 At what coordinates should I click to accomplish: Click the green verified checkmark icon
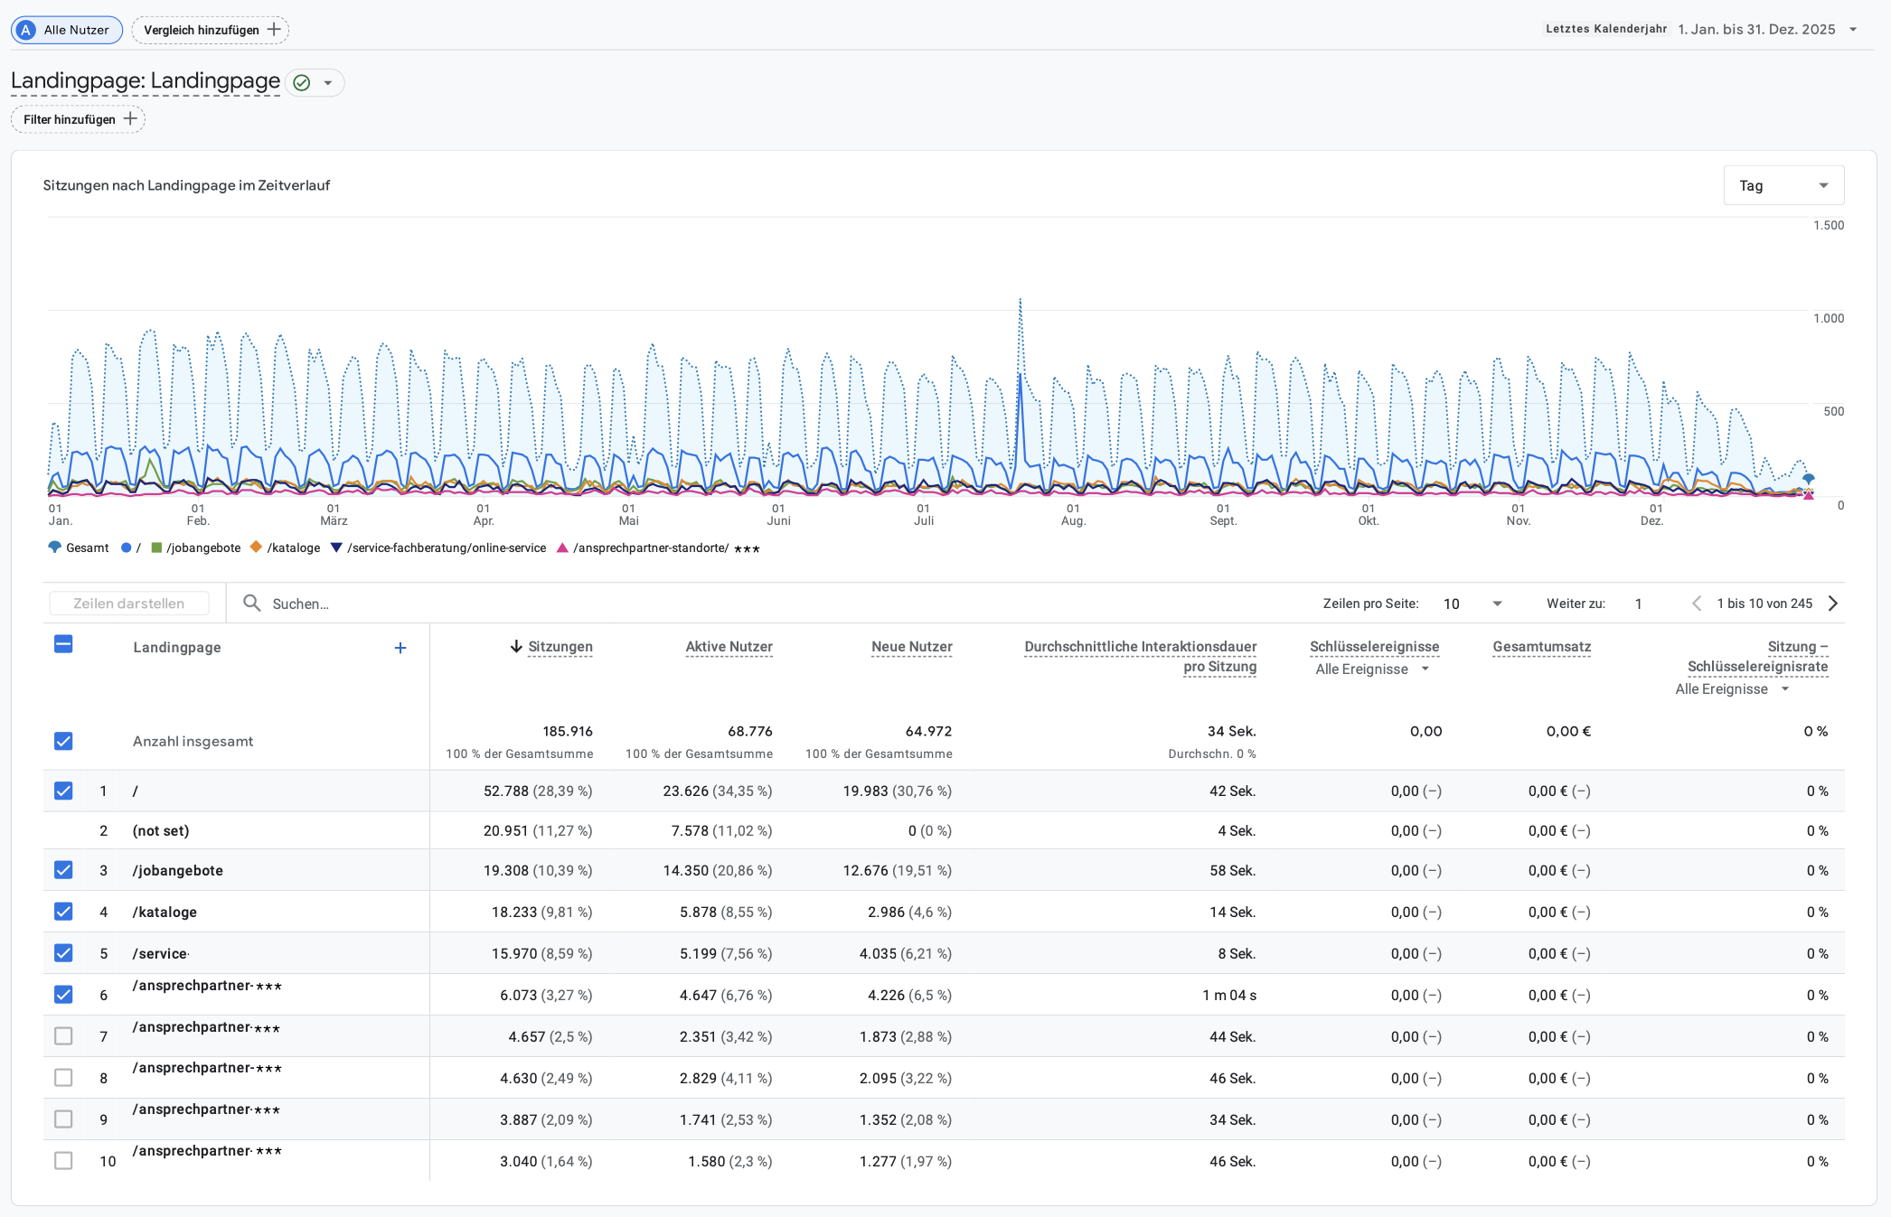pos(302,83)
